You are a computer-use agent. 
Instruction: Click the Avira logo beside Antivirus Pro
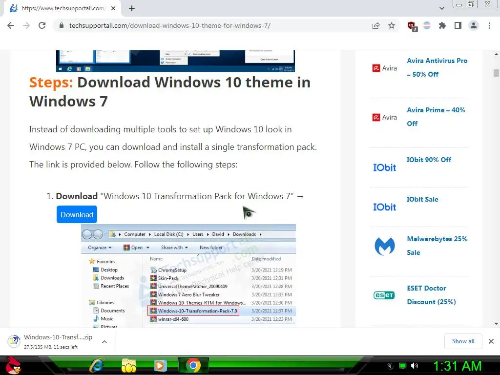click(385, 68)
